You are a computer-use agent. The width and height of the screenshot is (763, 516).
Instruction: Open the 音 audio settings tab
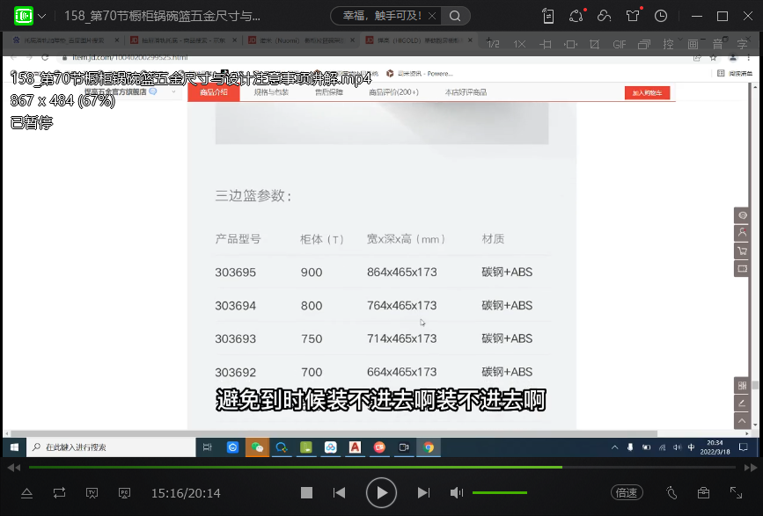tap(718, 44)
